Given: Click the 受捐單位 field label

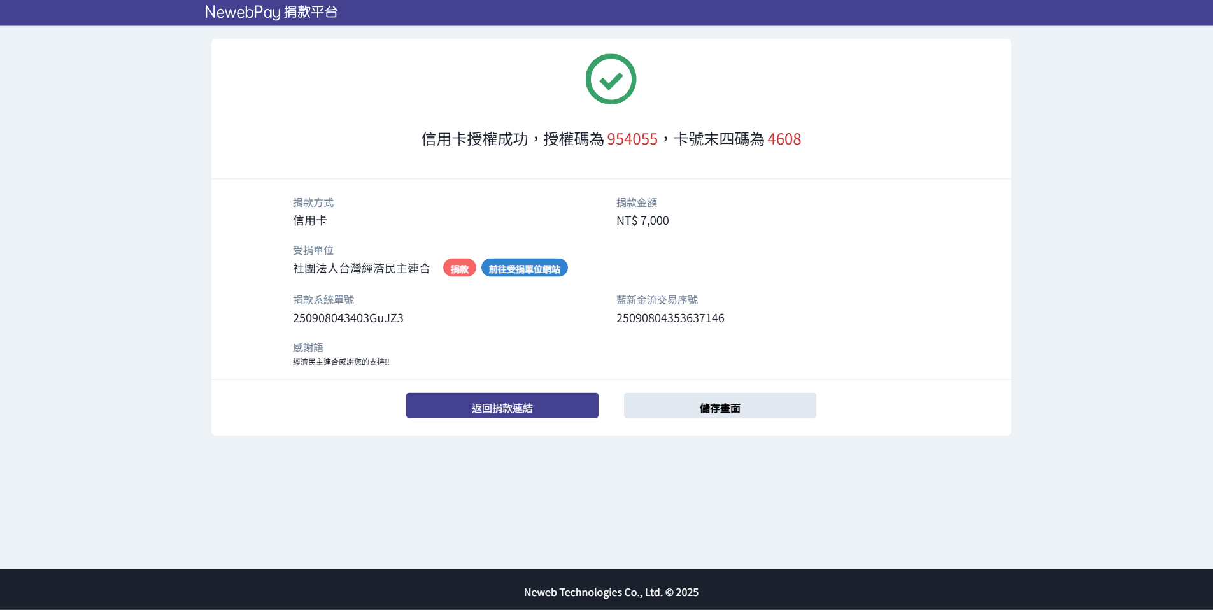Looking at the screenshot, I should coord(313,250).
